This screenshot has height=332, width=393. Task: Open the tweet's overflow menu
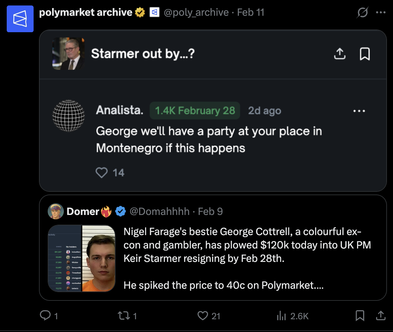tap(381, 12)
